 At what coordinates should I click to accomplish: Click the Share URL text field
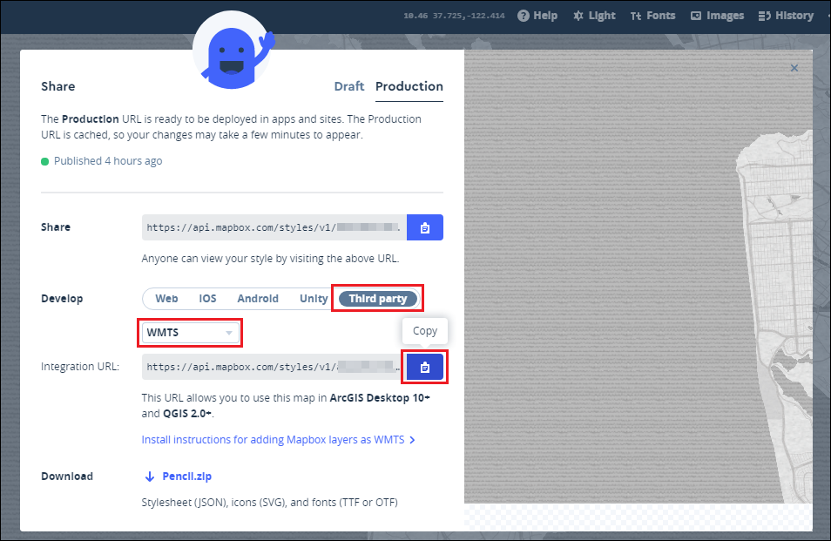(274, 227)
